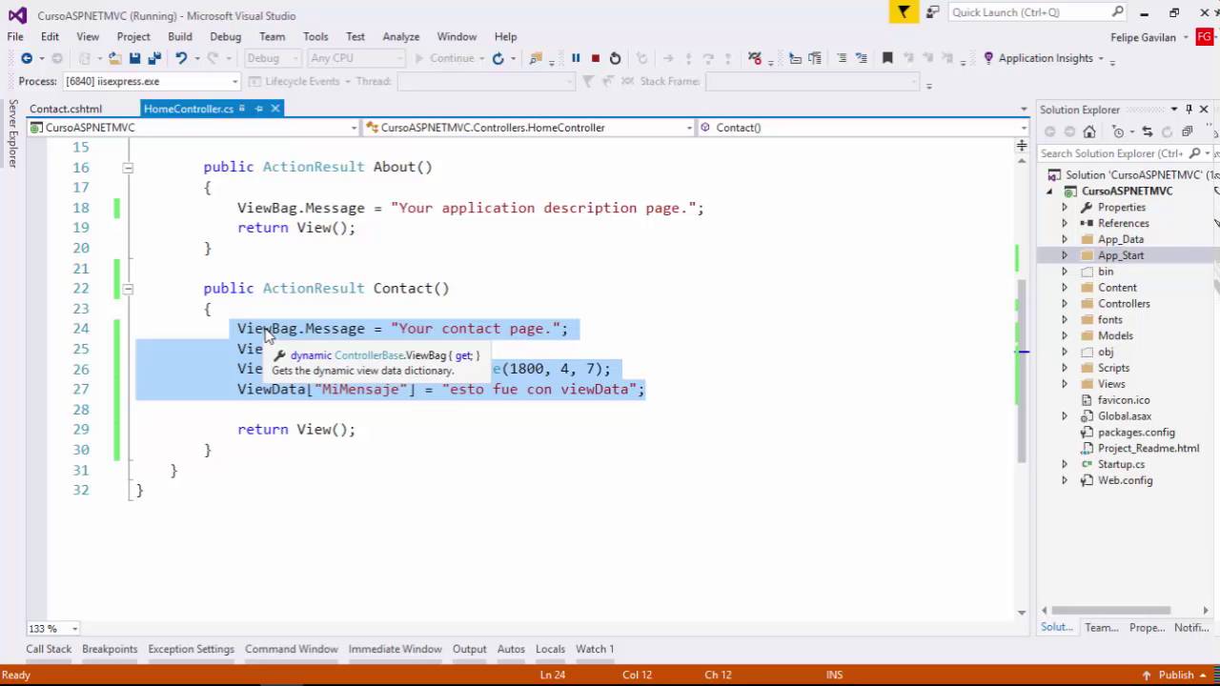
Task: Open the Call Stack panel tab
Action: [49, 649]
